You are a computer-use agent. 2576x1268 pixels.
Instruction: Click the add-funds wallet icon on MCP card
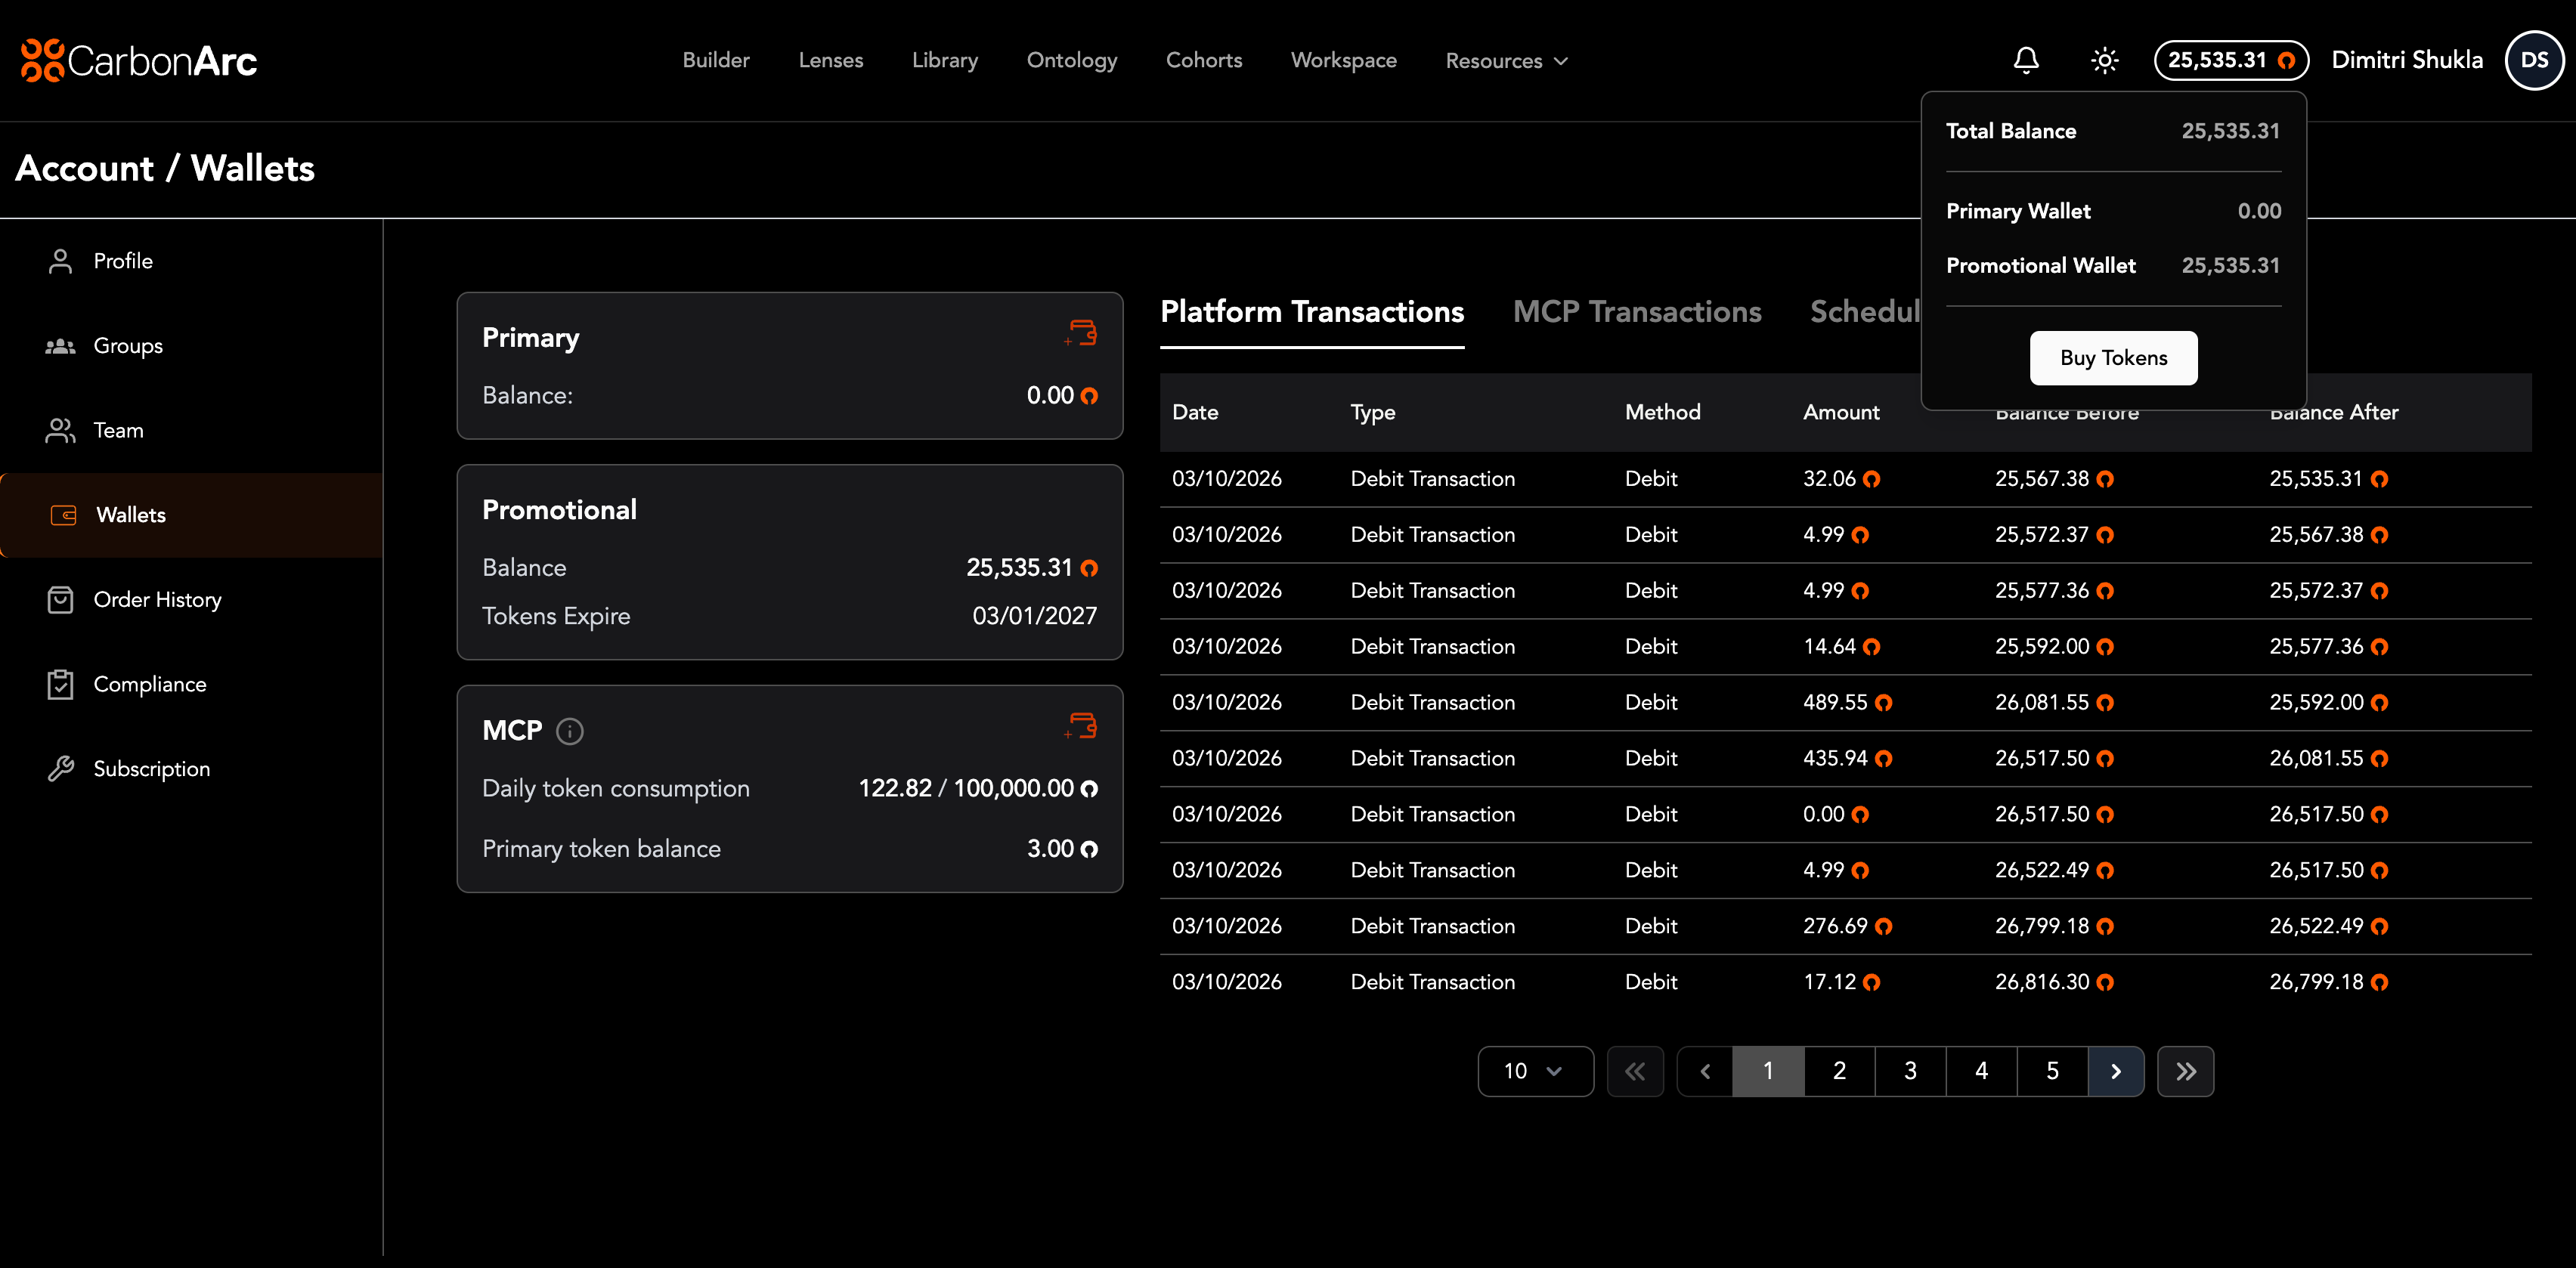(x=1082, y=725)
